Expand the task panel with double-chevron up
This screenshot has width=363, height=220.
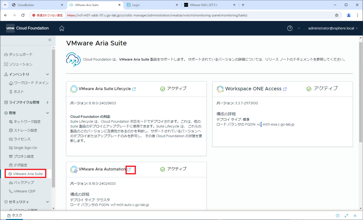tap(355, 216)
